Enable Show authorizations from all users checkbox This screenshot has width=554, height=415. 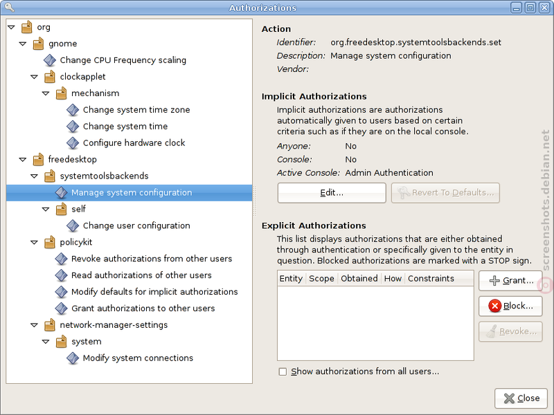click(x=283, y=371)
